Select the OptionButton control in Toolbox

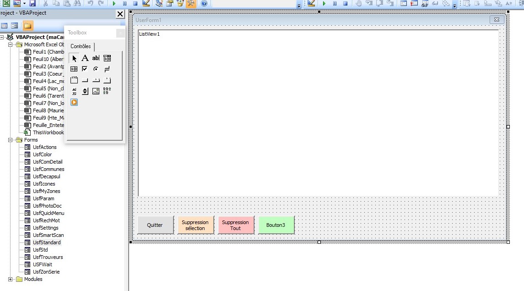click(x=96, y=69)
